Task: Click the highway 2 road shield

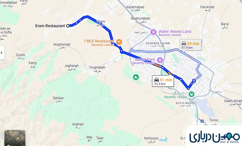Action: coord(202,121)
